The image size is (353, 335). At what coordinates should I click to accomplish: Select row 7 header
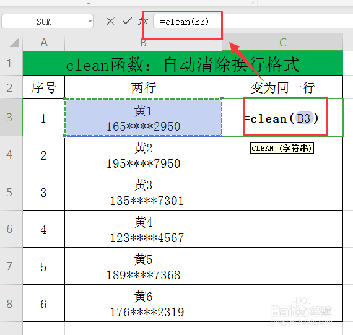[x=11, y=266]
